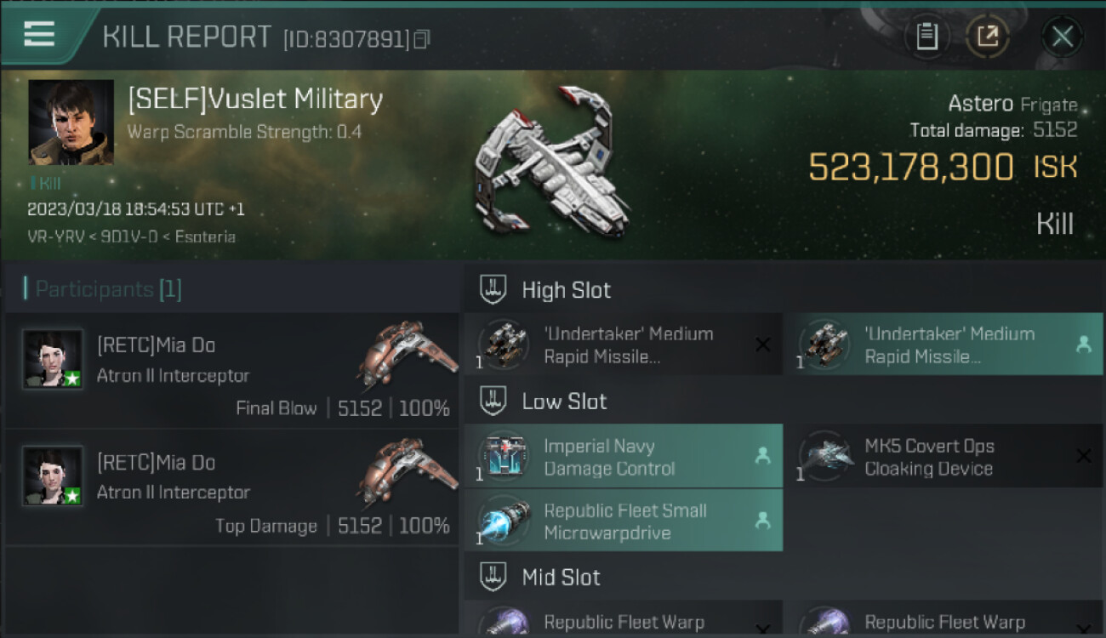
Task: Close the kill report window
Action: (1062, 37)
